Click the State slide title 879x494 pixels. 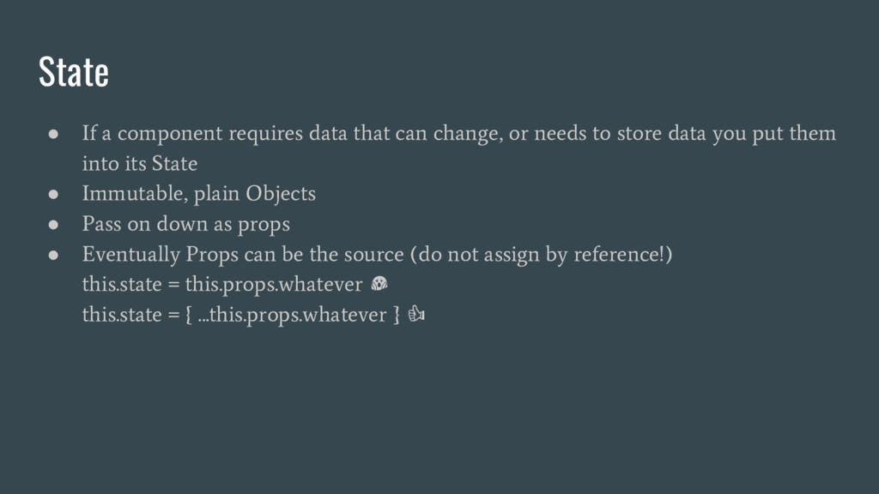pyautogui.click(x=74, y=72)
